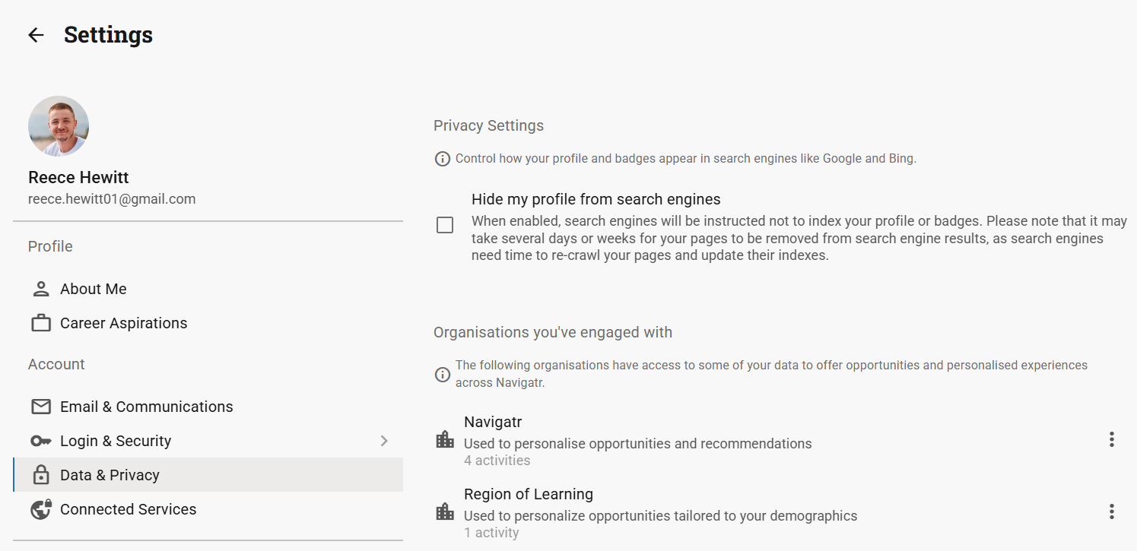Click the About Me person icon
The height and width of the screenshot is (551, 1137).
click(41, 289)
